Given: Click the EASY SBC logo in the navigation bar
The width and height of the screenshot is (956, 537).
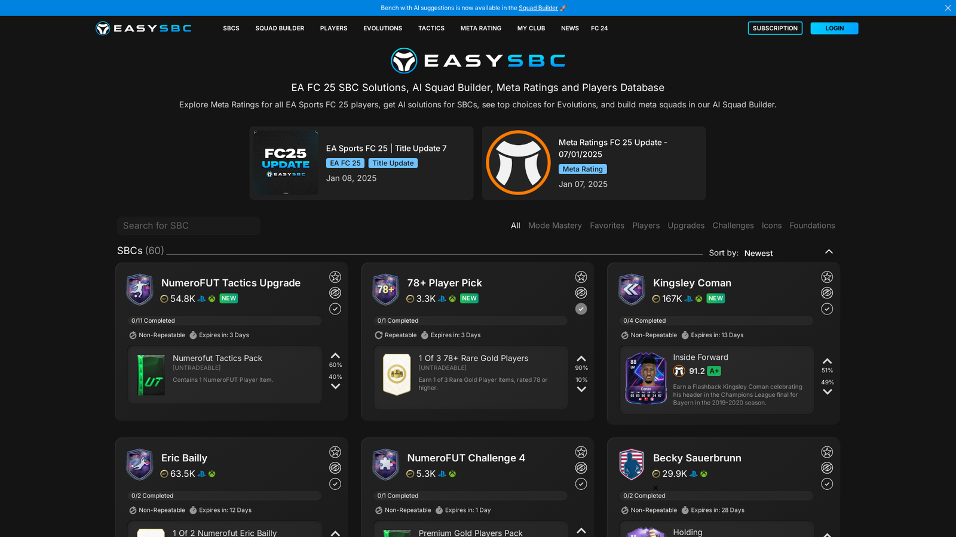Looking at the screenshot, I should (143, 28).
